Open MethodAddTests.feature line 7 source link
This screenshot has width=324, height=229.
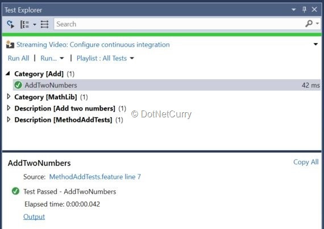tap(95, 177)
